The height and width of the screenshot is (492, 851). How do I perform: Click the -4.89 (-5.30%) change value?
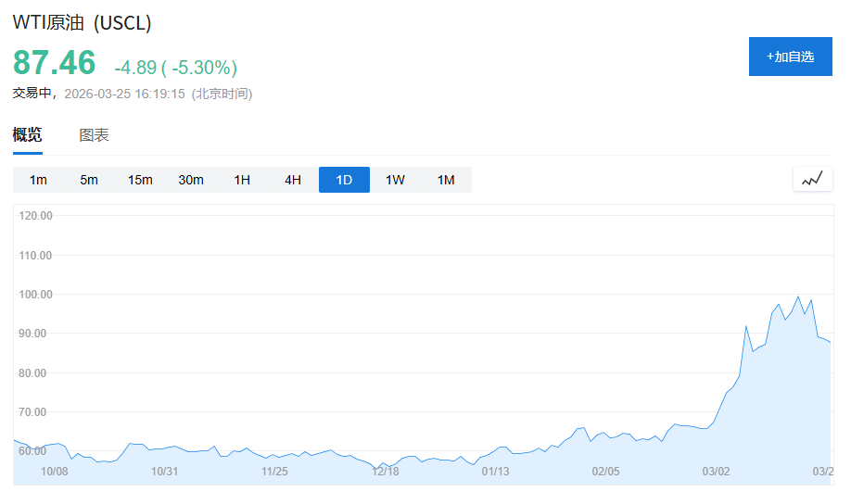point(175,68)
